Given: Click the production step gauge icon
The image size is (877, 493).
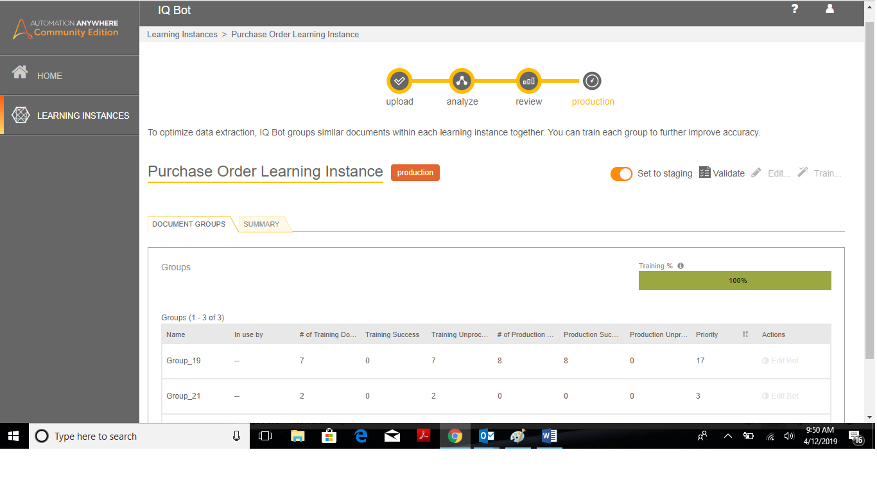Looking at the screenshot, I should tap(592, 81).
